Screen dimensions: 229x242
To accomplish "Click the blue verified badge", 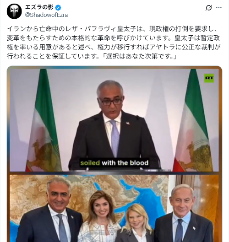I will pyautogui.click(x=58, y=7).
